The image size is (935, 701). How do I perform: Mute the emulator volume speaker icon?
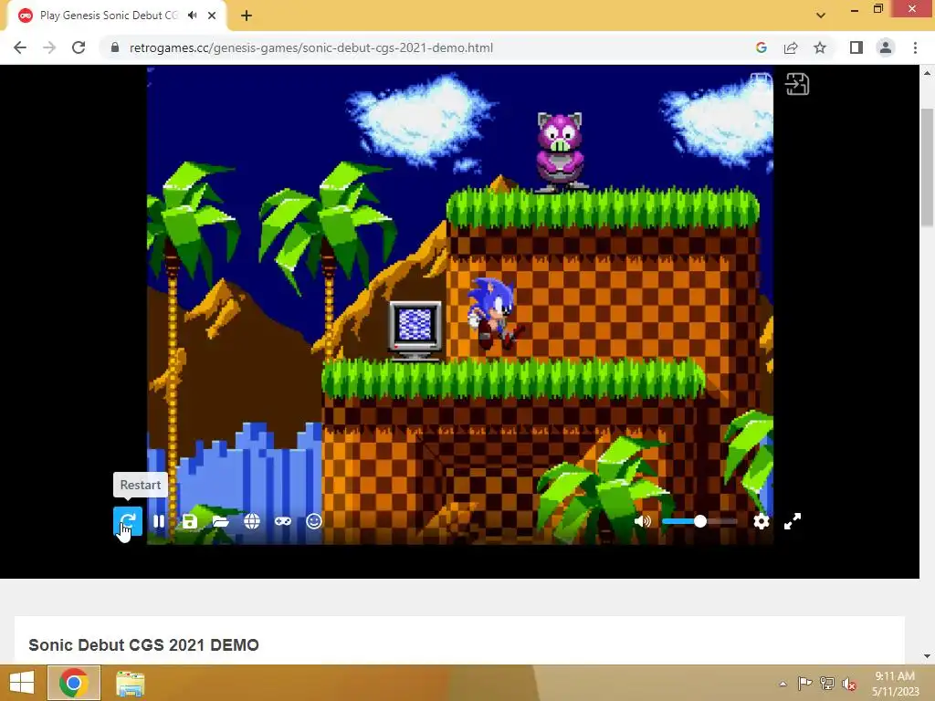pos(642,521)
